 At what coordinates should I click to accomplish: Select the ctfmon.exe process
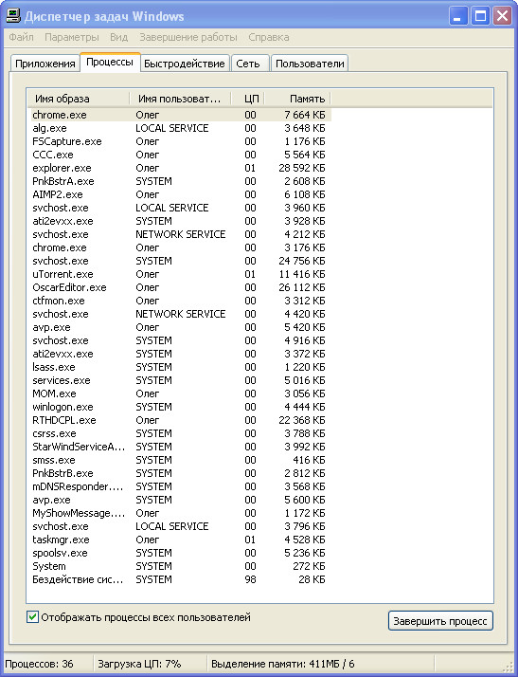tap(179, 301)
